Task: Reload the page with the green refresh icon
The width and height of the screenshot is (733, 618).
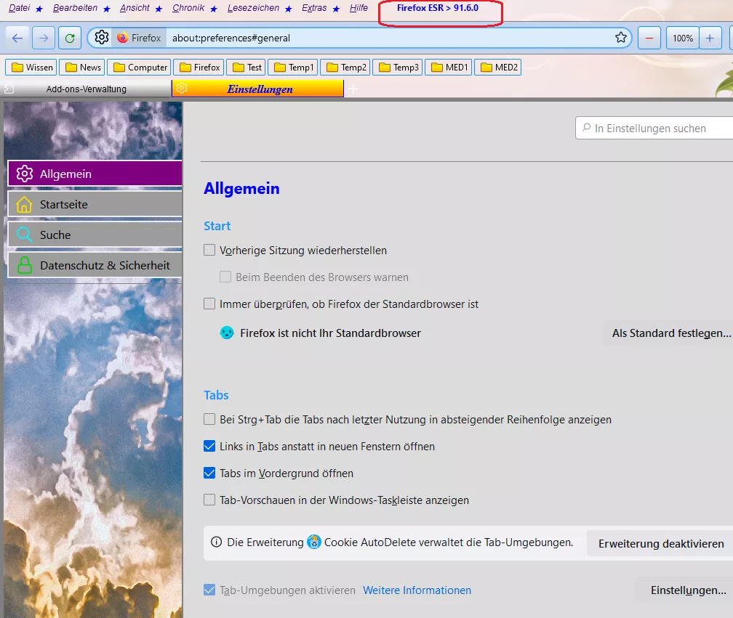Action: pyautogui.click(x=69, y=38)
